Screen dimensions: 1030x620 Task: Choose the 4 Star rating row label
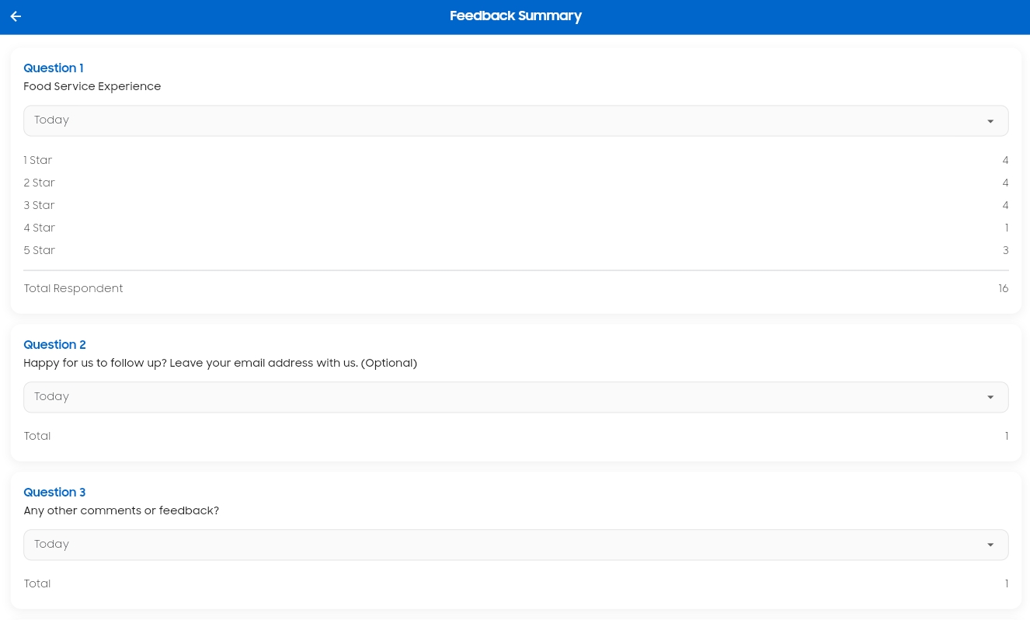point(40,228)
